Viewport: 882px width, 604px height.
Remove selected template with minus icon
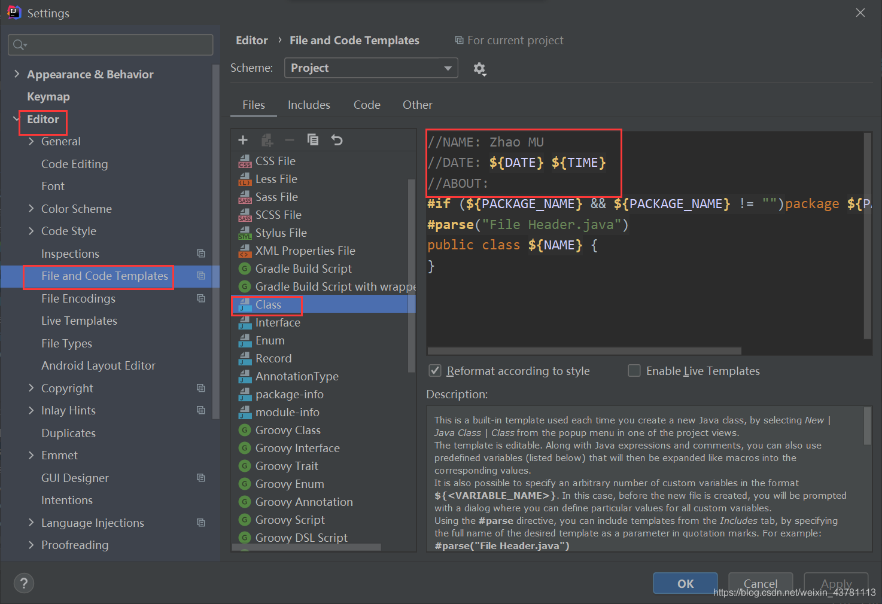tap(290, 140)
